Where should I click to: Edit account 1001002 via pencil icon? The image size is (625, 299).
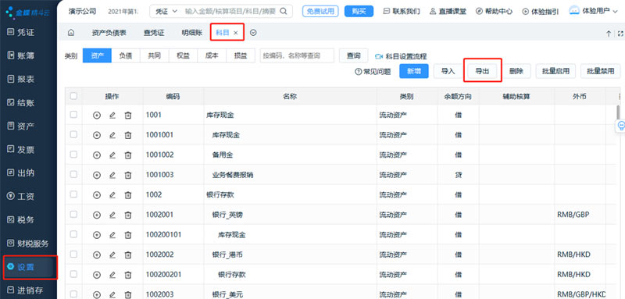[112, 155]
